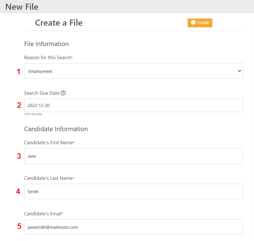254x241 pixels.
Task: Click the "Candidate's Email" label
Action: [x=43, y=214]
